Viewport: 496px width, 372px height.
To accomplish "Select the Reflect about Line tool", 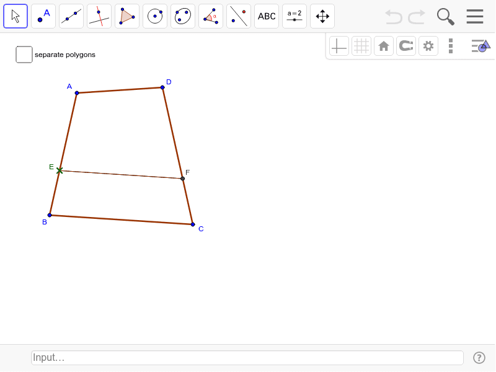I will 239,16.
